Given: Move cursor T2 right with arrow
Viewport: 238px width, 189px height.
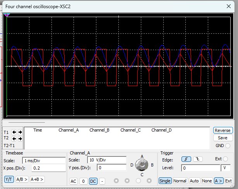Looking at the screenshot, I should 20,139.
